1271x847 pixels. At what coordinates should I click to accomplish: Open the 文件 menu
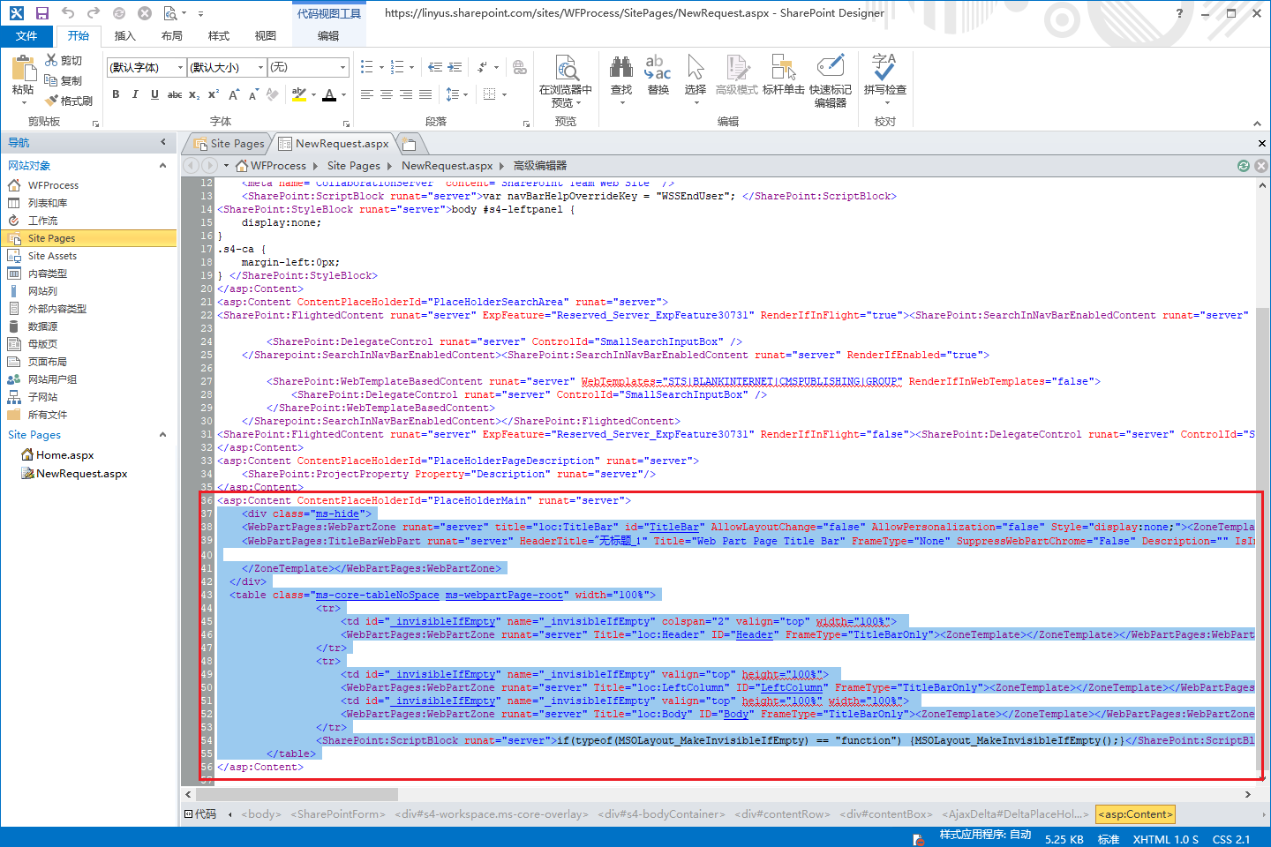26,36
